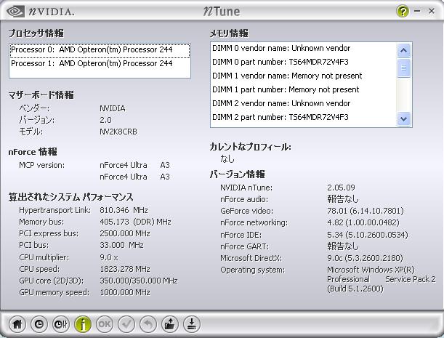Click GPU memory speed value 1000.000 MHz
This screenshot has height=338, width=444.
click(125, 292)
